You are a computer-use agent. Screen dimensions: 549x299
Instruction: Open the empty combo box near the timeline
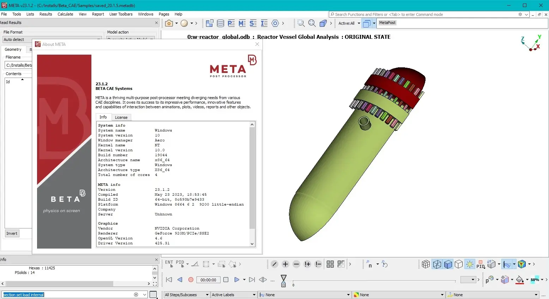coord(468,280)
